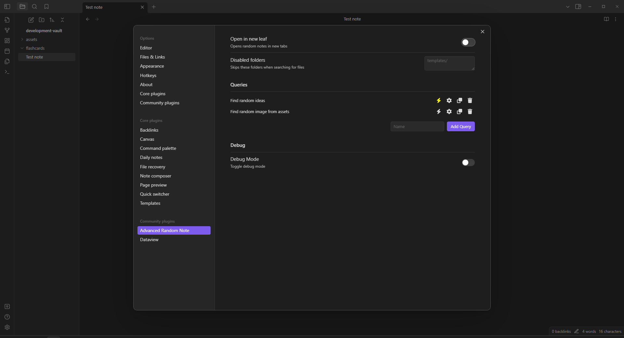
Task: Create a new note icon
Action: coord(31,20)
